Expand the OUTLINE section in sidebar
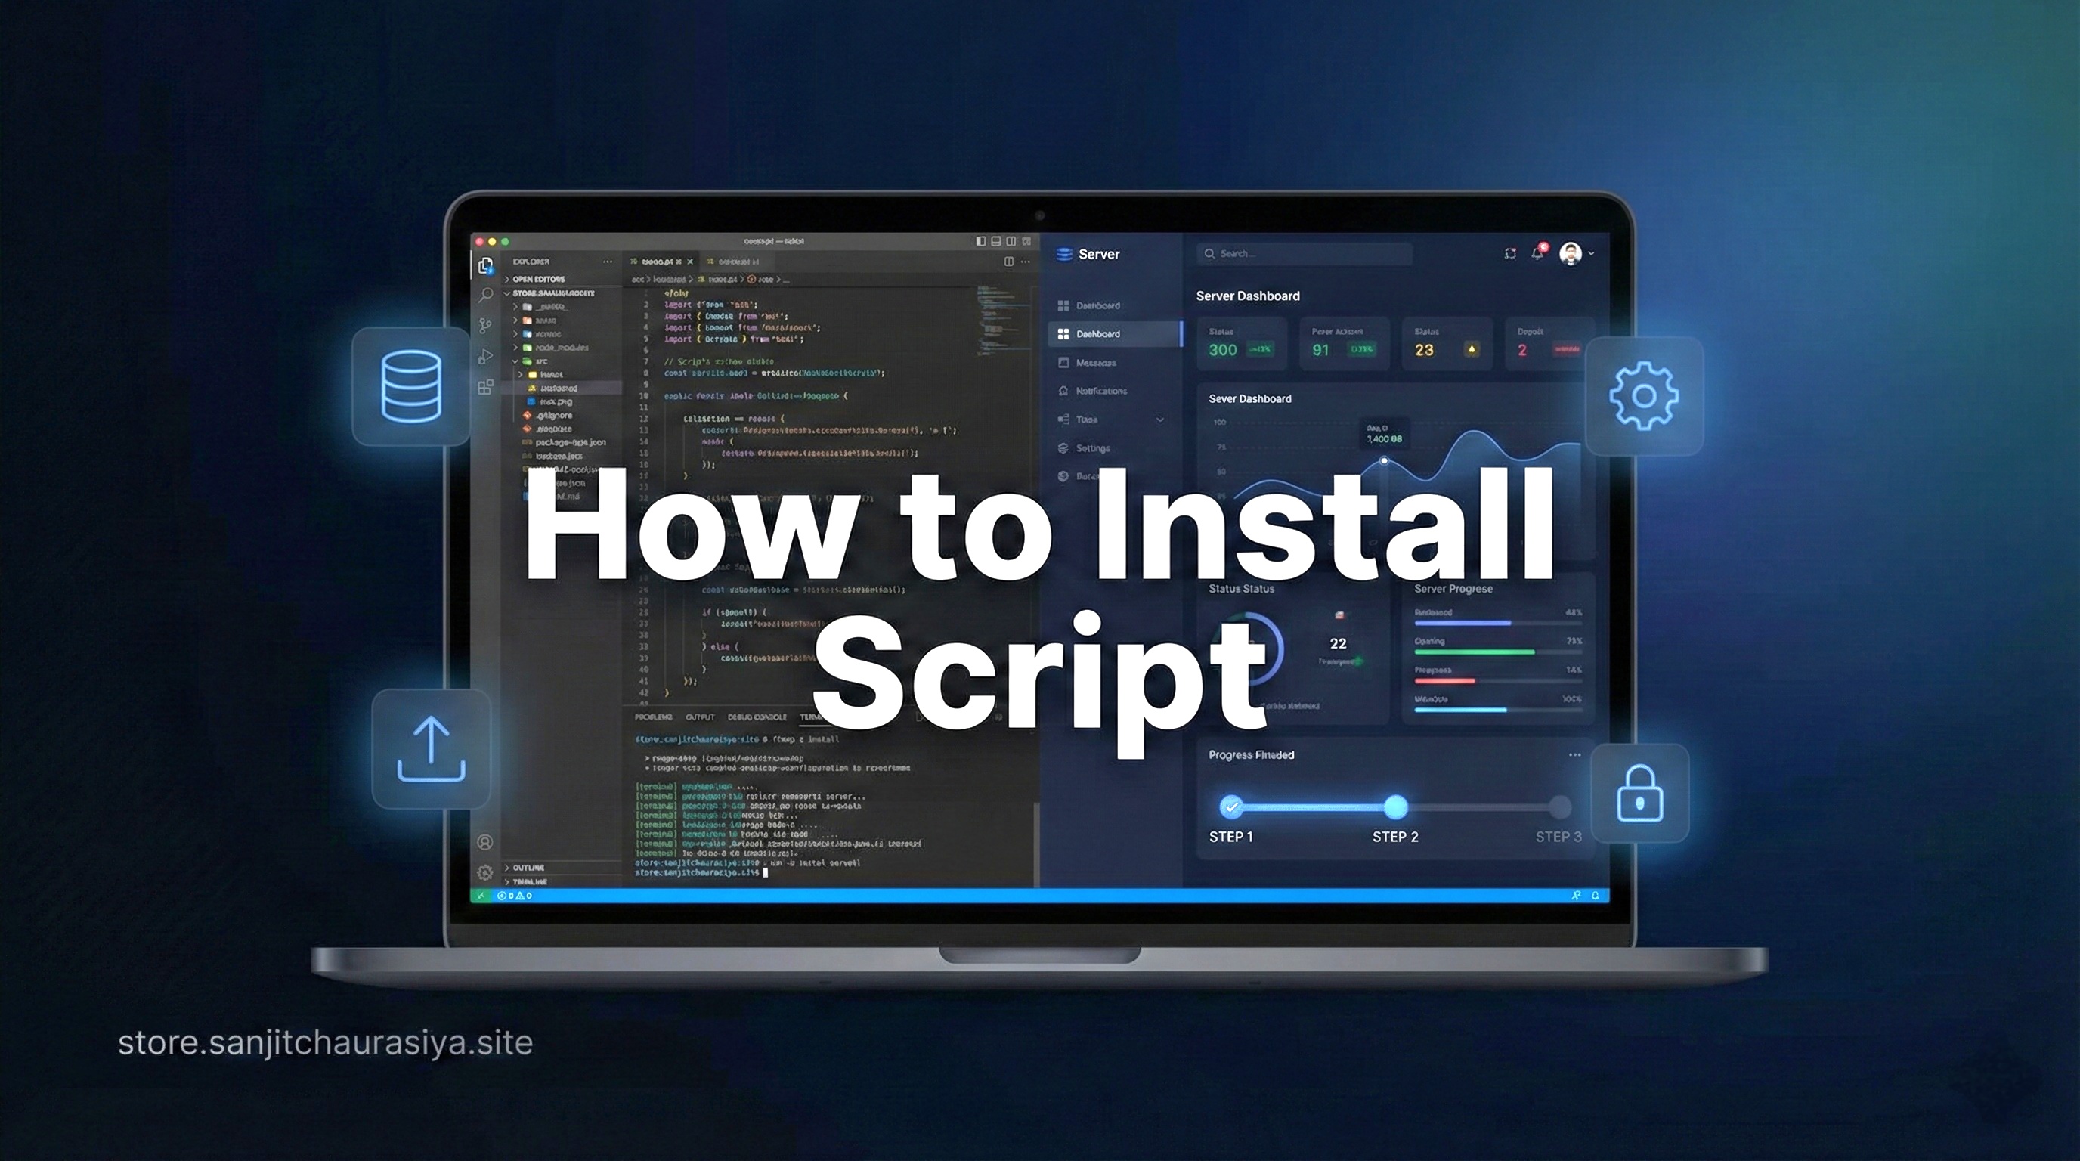The width and height of the screenshot is (2080, 1161). click(x=528, y=867)
